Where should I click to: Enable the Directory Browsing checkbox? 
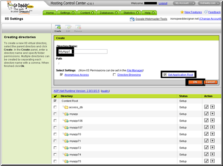pos(114,75)
